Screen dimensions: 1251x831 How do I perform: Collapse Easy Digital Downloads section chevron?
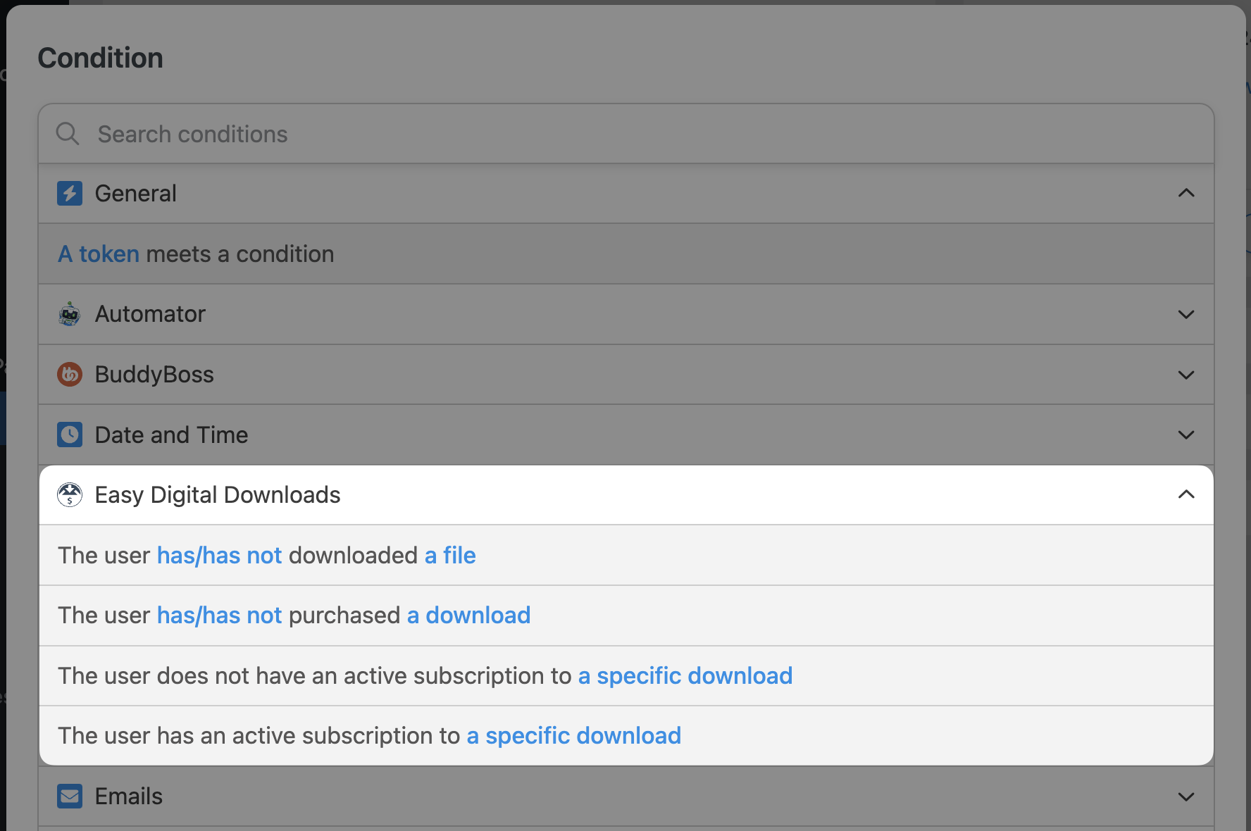pyautogui.click(x=1186, y=495)
